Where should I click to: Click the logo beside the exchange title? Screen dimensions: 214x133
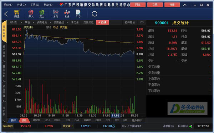(x=61, y=5)
